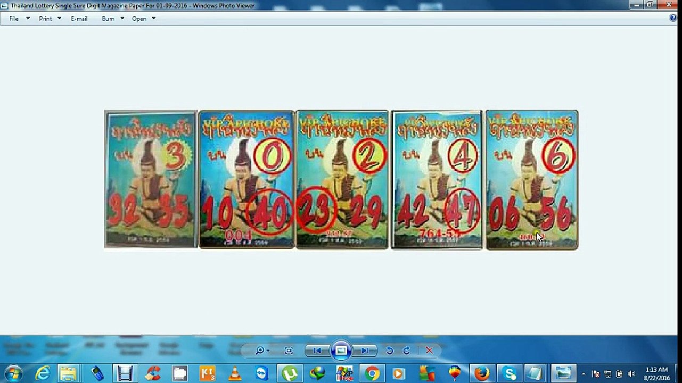Go to the next photo
Screen dimensions: 682x383
[x=365, y=351]
